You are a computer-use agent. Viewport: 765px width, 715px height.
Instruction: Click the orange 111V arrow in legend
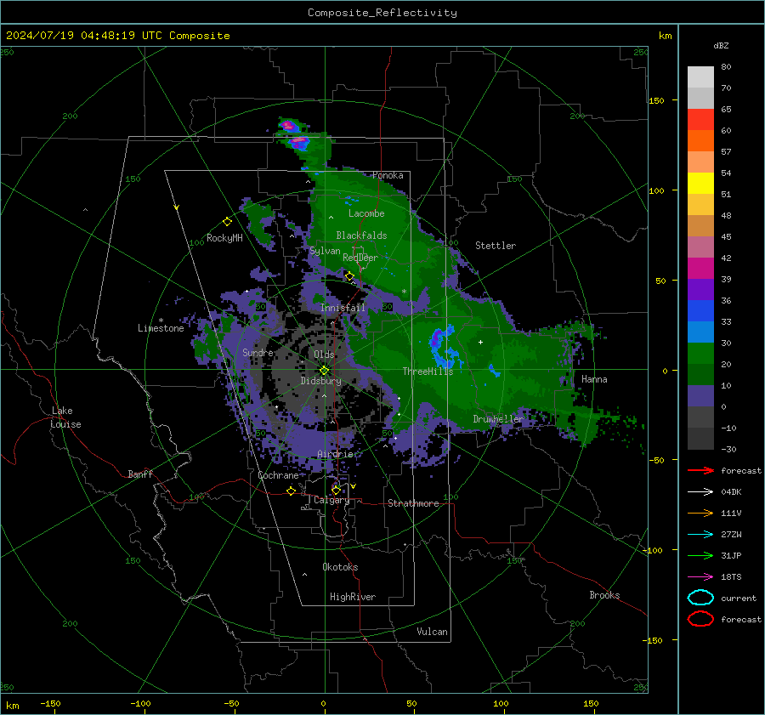pos(700,513)
